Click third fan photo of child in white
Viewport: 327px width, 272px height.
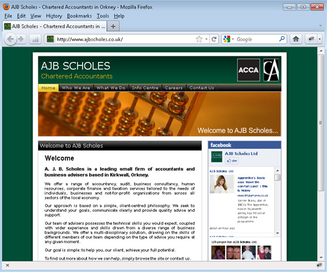click(249, 252)
